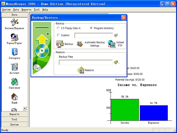This screenshot has width=177, height=133.
Task: Click the Backup text label button
Action: coord(69,44)
